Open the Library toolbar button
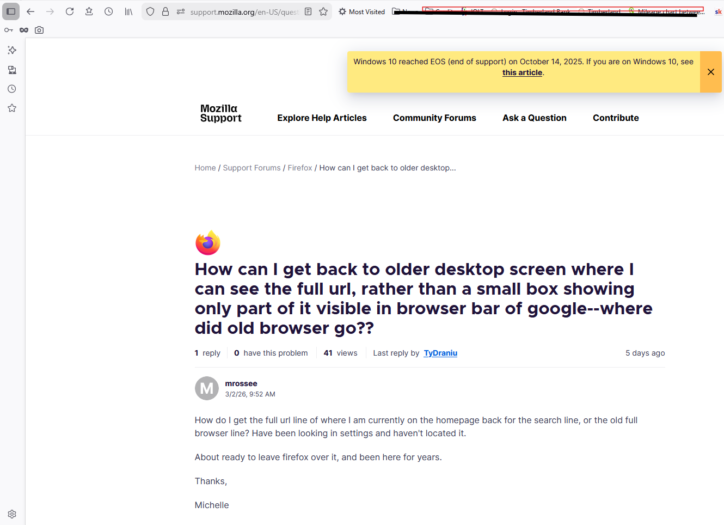724x525 pixels. click(x=128, y=11)
